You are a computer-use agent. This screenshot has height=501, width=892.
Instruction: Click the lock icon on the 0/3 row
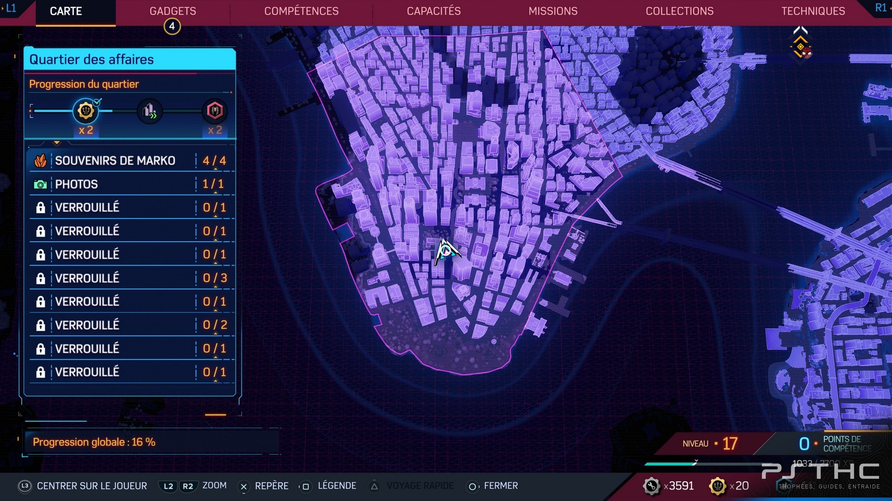(40, 278)
